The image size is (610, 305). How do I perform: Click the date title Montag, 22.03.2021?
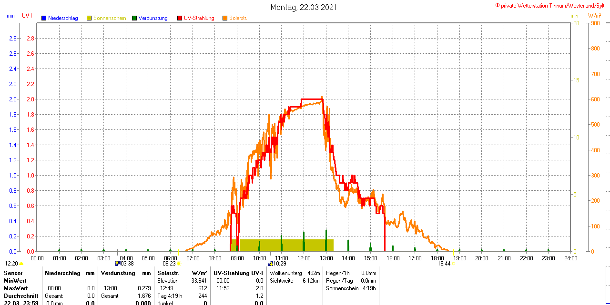point(304,7)
